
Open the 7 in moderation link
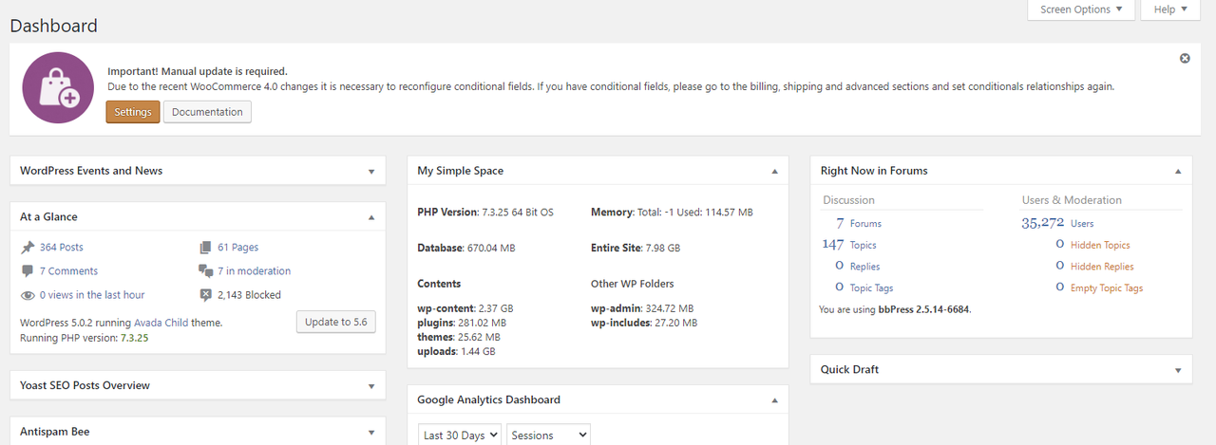click(x=254, y=270)
